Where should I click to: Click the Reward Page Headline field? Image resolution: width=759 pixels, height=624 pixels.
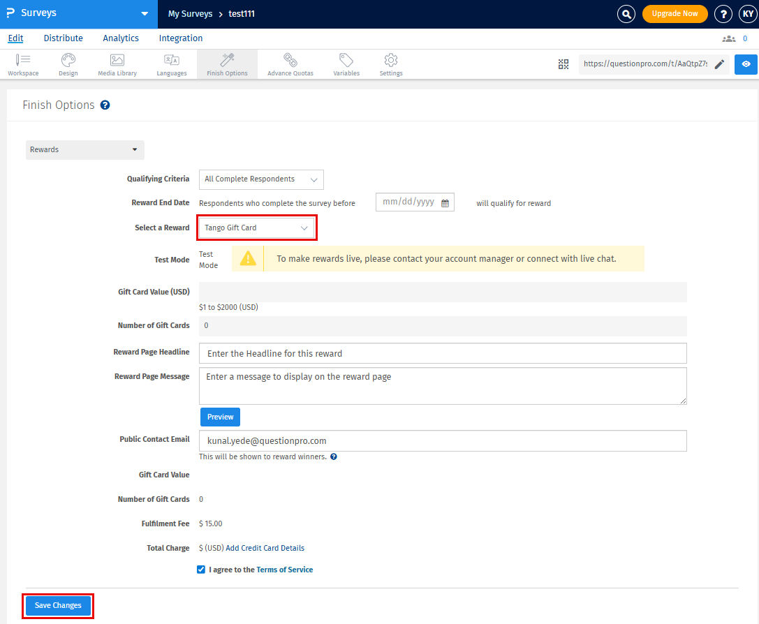pyautogui.click(x=443, y=354)
